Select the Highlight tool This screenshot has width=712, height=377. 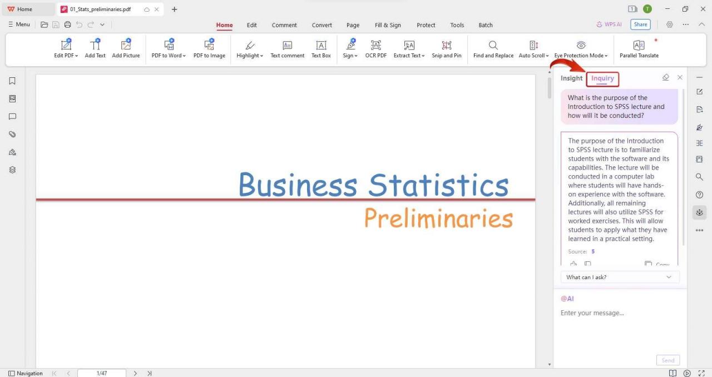[x=249, y=49]
